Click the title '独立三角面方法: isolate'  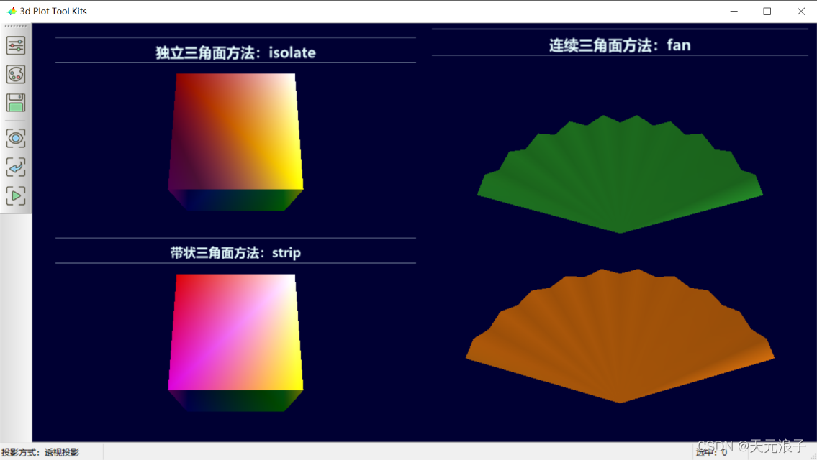[x=235, y=52]
